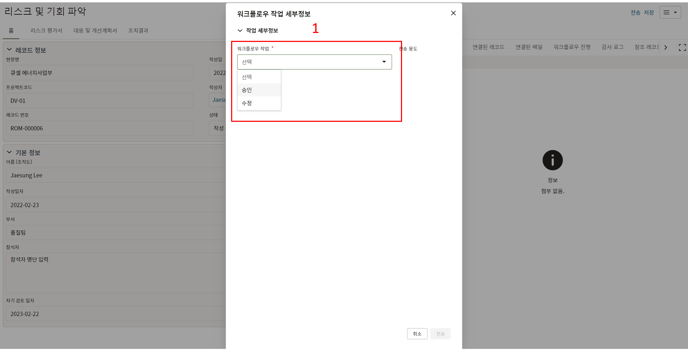This screenshot has width=688, height=351.
Task: Click the info circle icon
Action: tap(553, 160)
